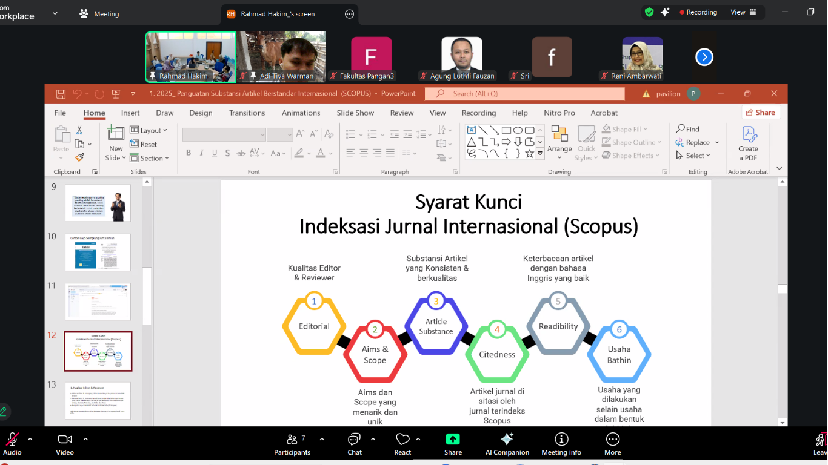Click the PowerPoint search box

click(x=524, y=94)
